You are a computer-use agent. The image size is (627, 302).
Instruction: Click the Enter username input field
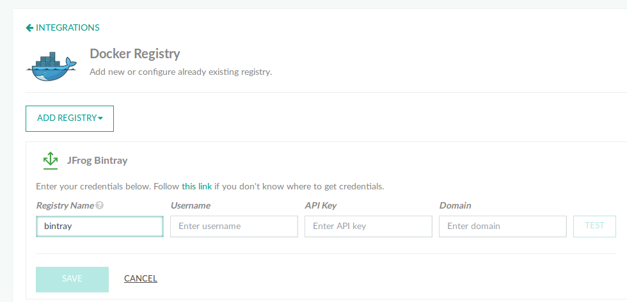(x=234, y=226)
